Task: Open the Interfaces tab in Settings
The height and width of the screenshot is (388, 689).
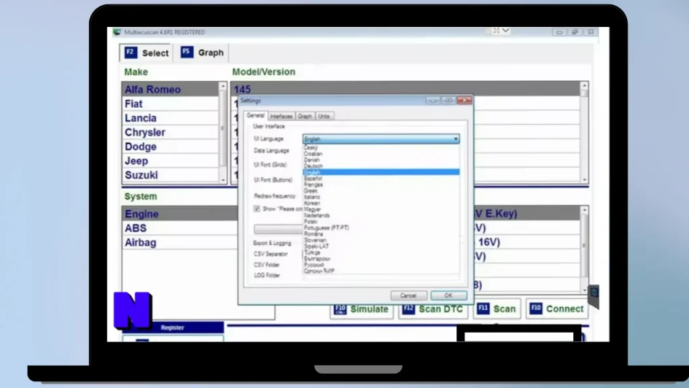Action: 281,116
